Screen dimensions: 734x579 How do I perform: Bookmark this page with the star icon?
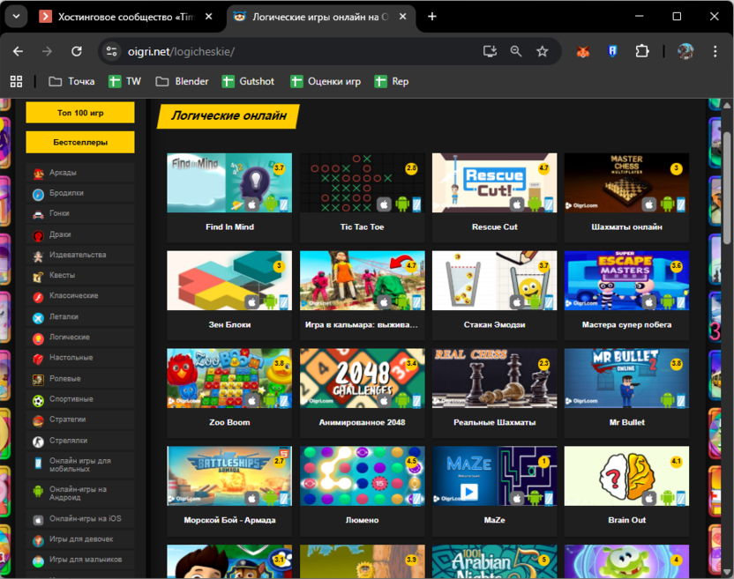click(543, 52)
